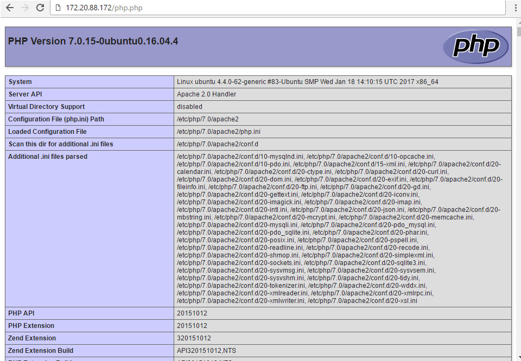Click the PHP API value 20151012
The image size is (521, 361).
[192, 313]
